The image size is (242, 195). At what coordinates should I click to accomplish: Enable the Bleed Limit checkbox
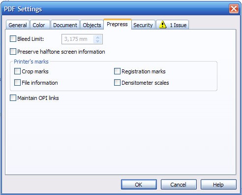pos(13,39)
